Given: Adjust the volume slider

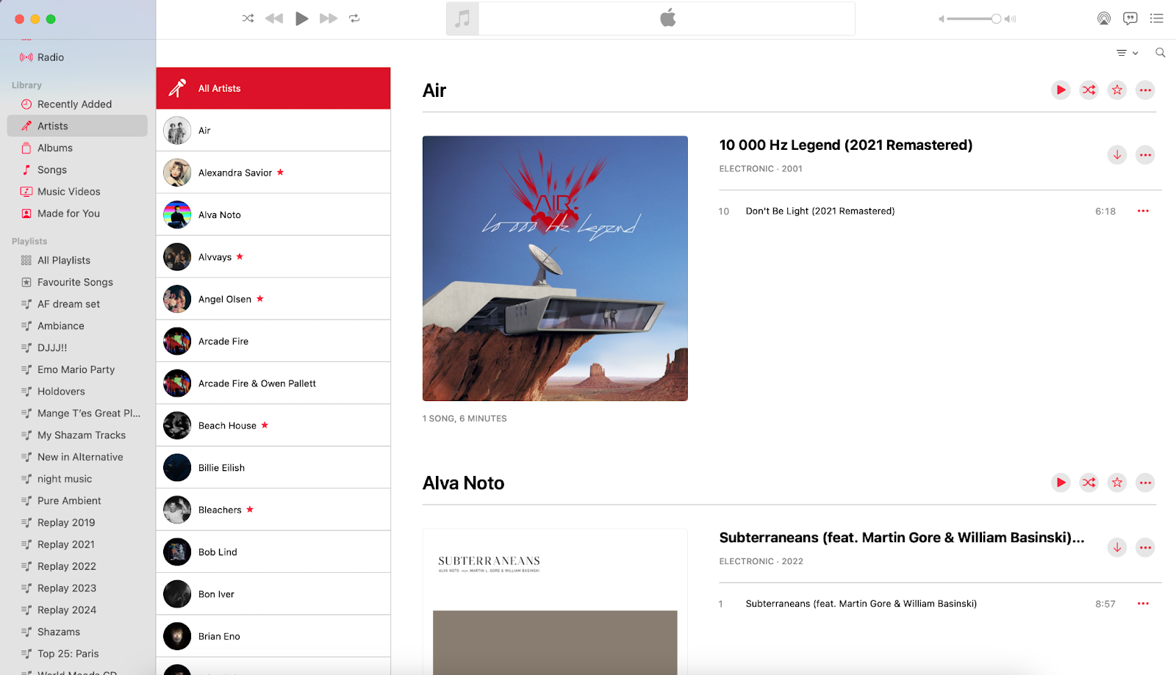Looking at the screenshot, I should [x=974, y=18].
